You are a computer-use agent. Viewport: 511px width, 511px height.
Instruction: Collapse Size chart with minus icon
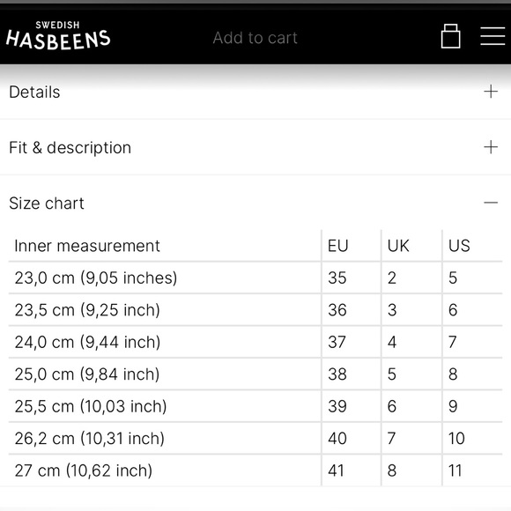491,203
